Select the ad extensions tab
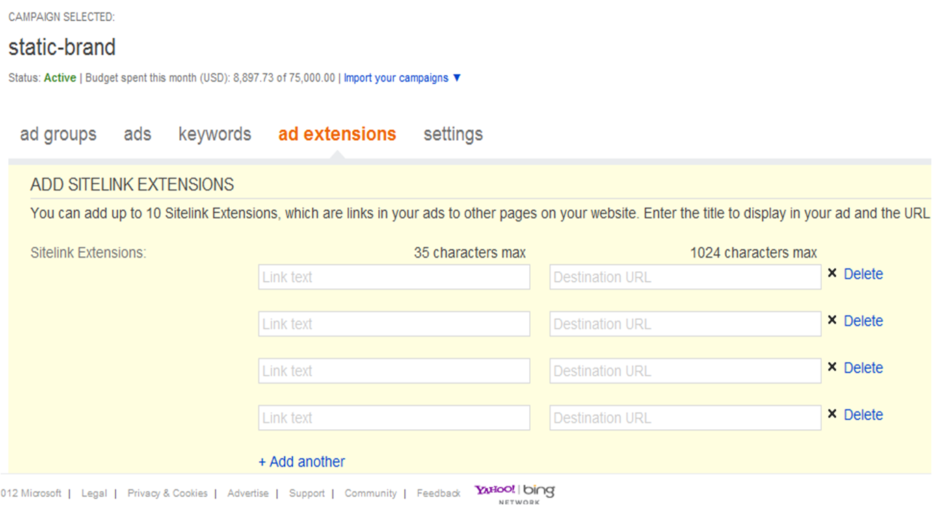 click(337, 135)
